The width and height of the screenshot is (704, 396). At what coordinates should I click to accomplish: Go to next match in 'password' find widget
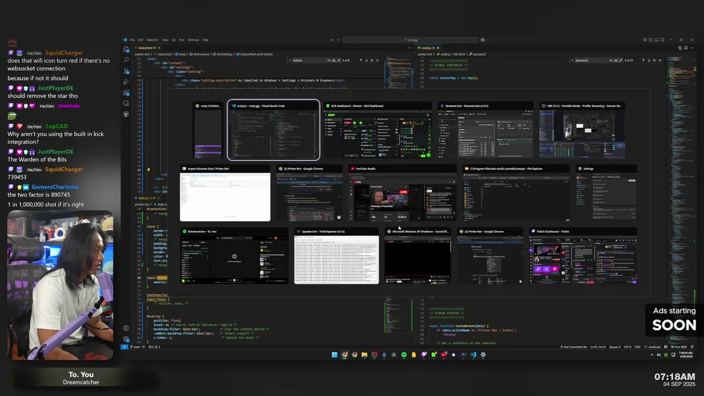(648, 60)
